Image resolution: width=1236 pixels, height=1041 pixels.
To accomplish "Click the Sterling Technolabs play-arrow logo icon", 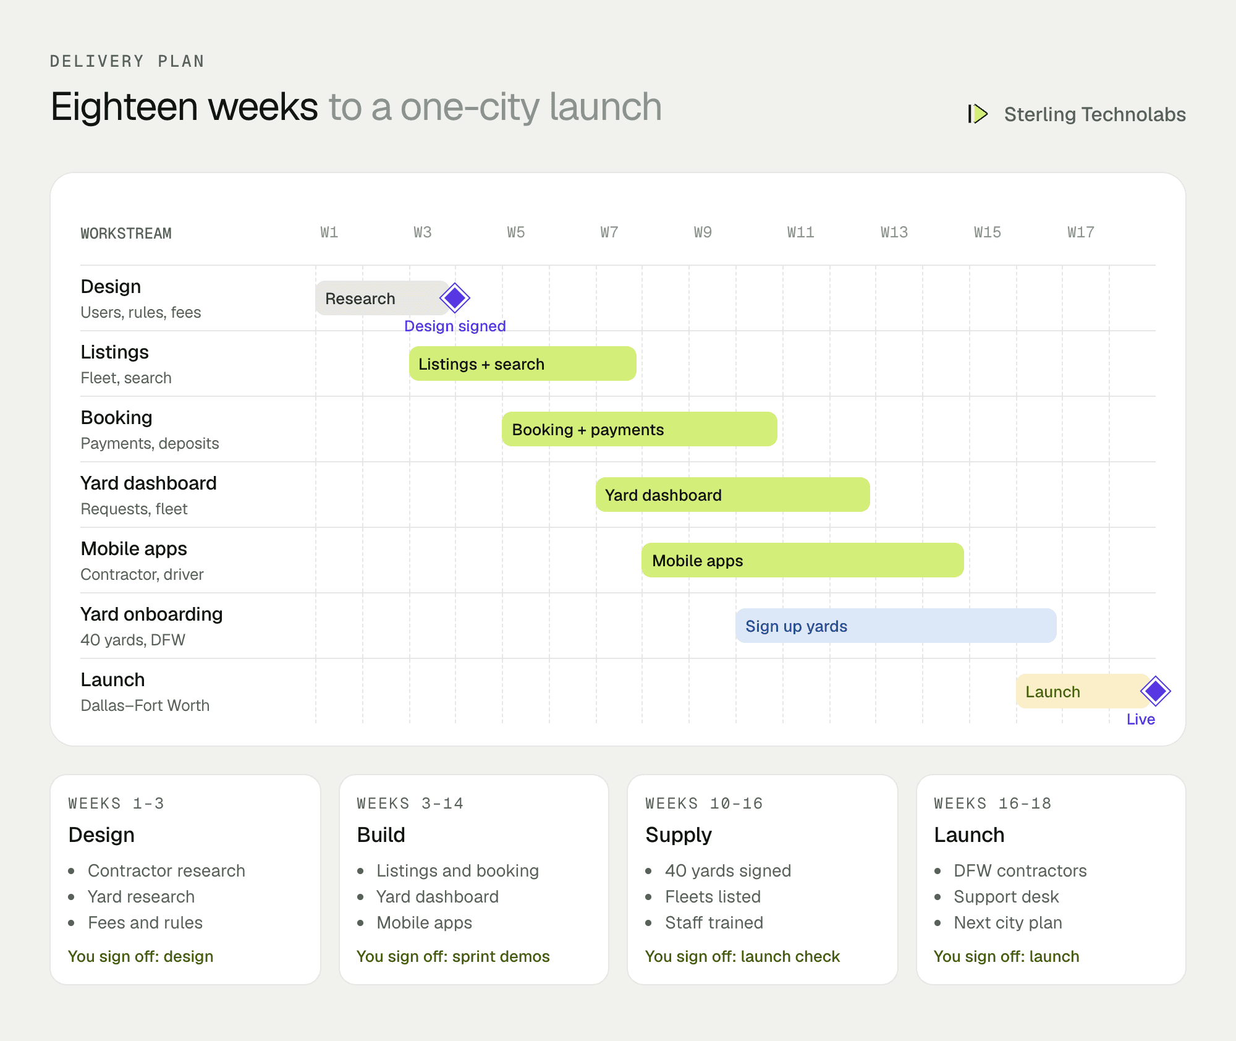I will (978, 114).
